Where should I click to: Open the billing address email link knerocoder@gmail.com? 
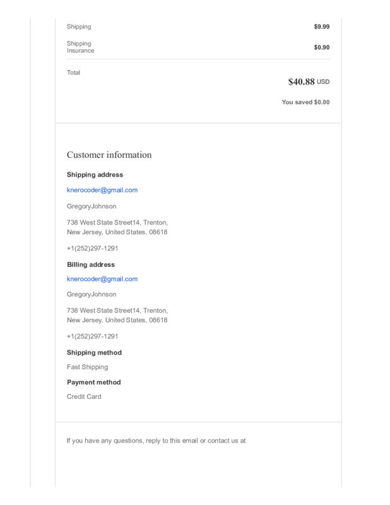102,279
